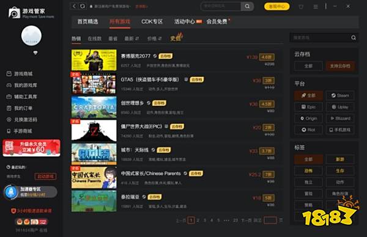
Task: Sort the list by 价格
Action: (154, 38)
